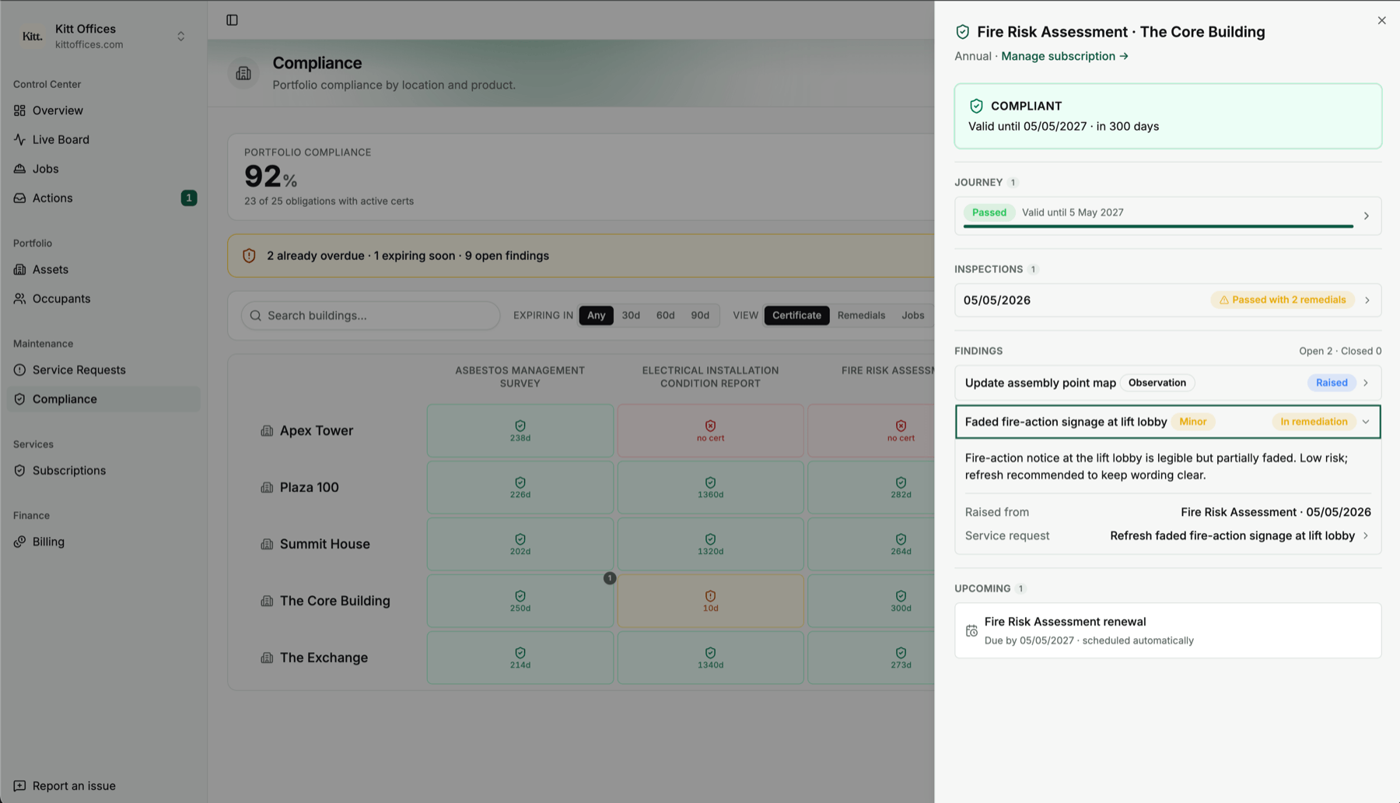This screenshot has height=803, width=1400.
Task: Open Refresh faded fire-action signage service request
Action: [x=1232, y=535]
